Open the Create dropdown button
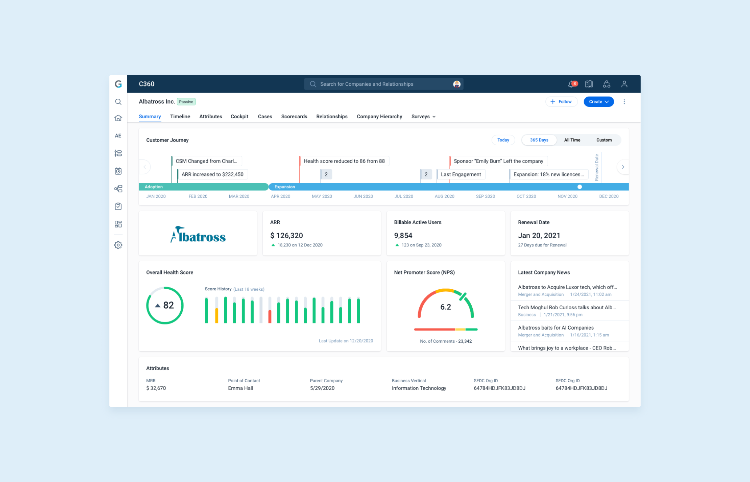The image size is (750, 482). coord(598,102)
